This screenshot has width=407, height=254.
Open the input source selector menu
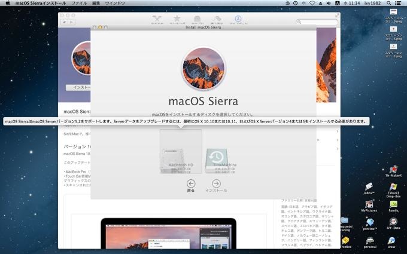337,4
